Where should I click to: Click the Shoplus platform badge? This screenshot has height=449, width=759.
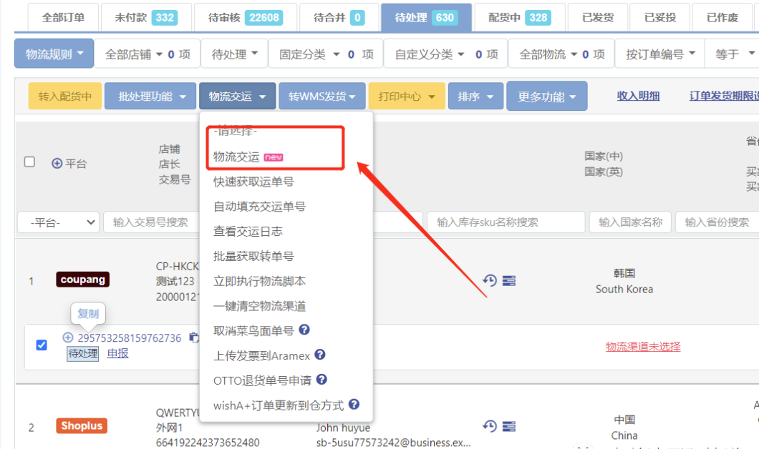82,426
